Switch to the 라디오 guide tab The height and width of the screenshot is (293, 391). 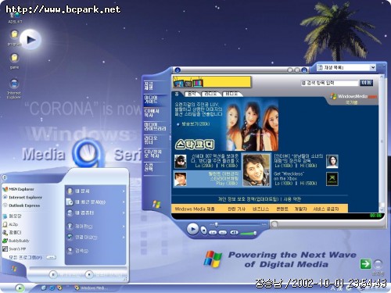[x=210, y=94]
